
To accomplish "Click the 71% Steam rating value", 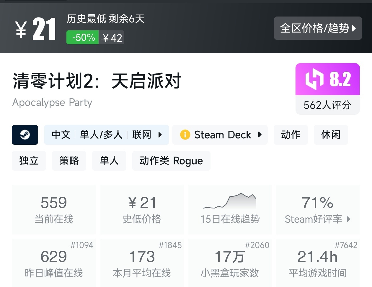I will point(317,203).
